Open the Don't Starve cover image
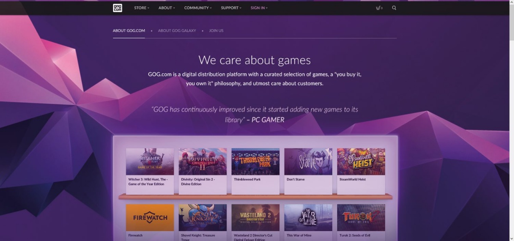This screenshot has width=514, height=241. 308,162
